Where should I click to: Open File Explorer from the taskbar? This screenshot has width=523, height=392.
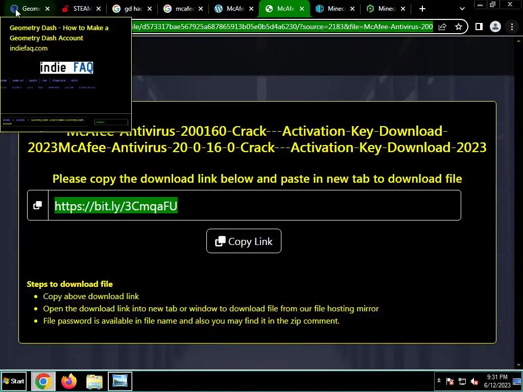coord(94,381)
